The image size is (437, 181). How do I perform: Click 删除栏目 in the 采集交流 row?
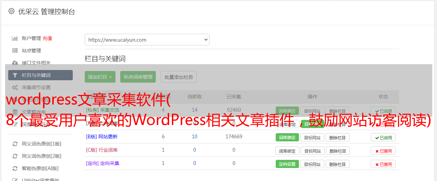tap(337, 111)
